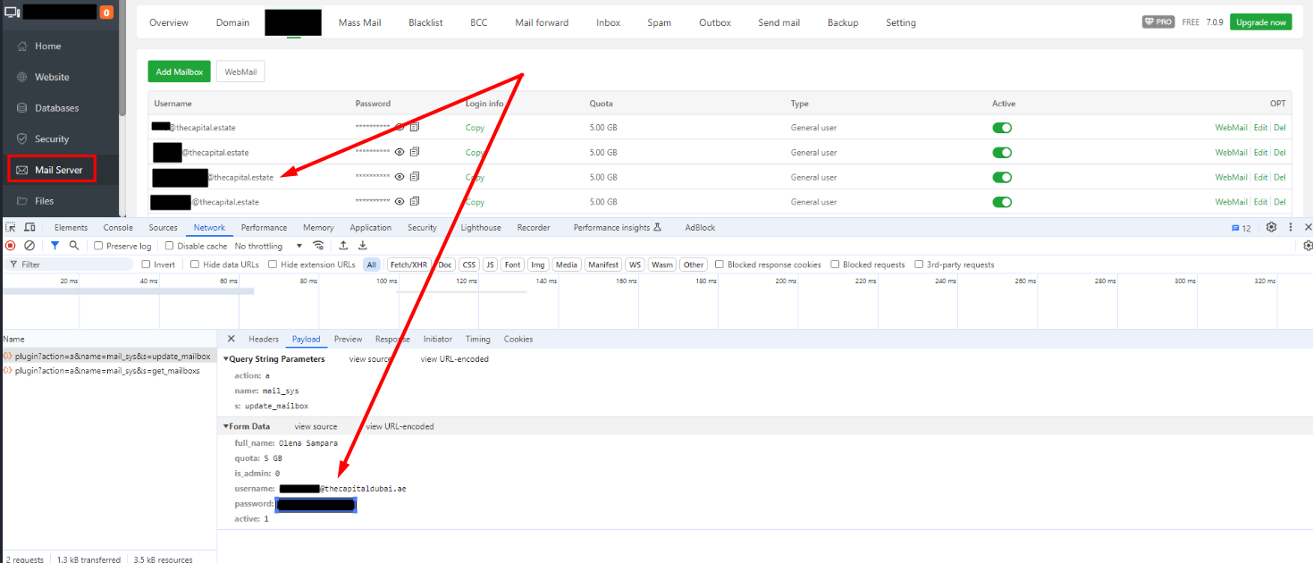This screenshot has width=1313, height=563.
Task: Click the Add Mailbox button
Action: coord(180,71)
